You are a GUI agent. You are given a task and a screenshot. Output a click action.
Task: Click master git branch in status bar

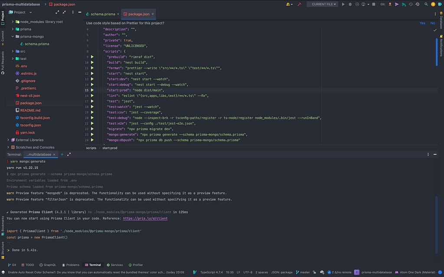(303, 272)
